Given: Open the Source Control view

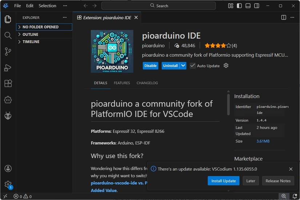Looking at the screenshot, I should 8,52.
